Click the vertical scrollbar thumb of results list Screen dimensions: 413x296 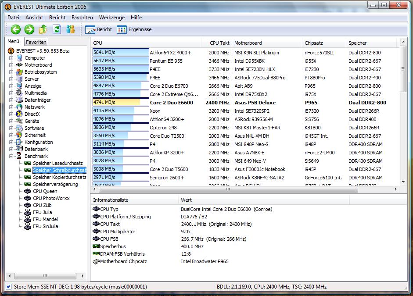(403, 69)
